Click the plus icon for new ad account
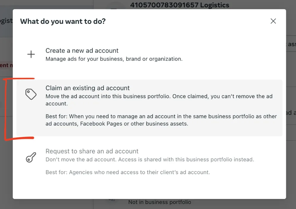Screen dimensions: 296x209 (x=31, y=54)
